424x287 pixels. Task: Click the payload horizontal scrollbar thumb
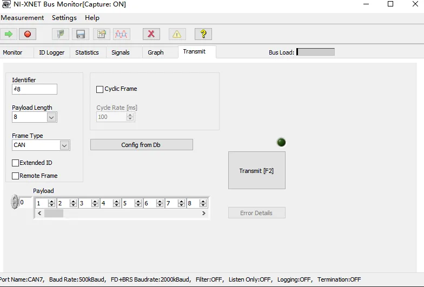[54, 213]
